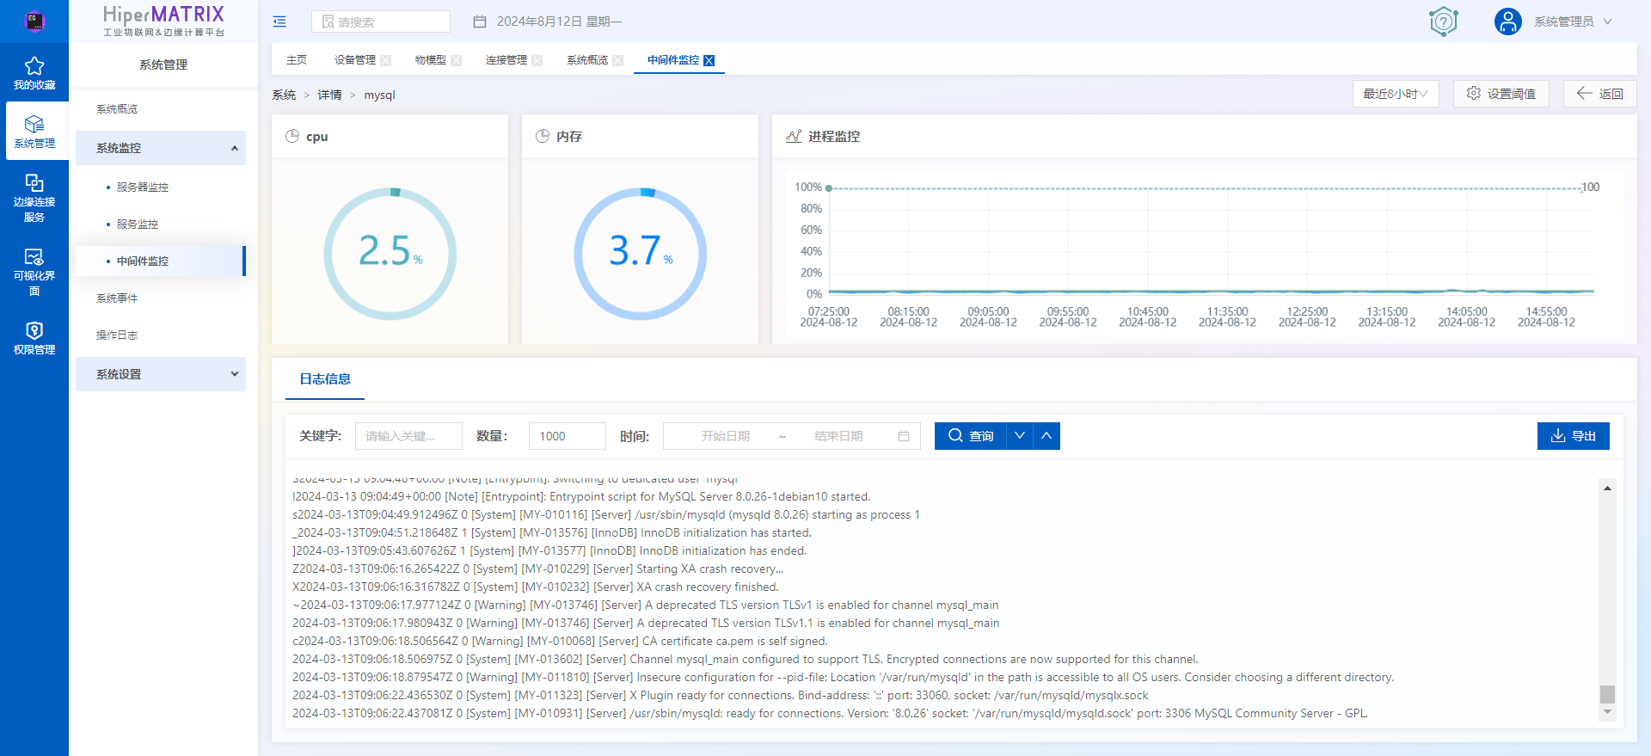Click log line 'InnoDB initialization has ended.'

pos(549,550)
